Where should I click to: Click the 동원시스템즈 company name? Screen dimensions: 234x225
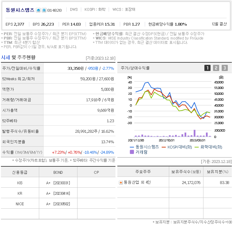(20, 10)
